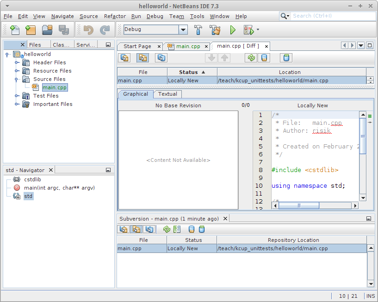378x302 pixels.
Task: Click scroll down arrow in Subversion panel
Action: (371, 284)
